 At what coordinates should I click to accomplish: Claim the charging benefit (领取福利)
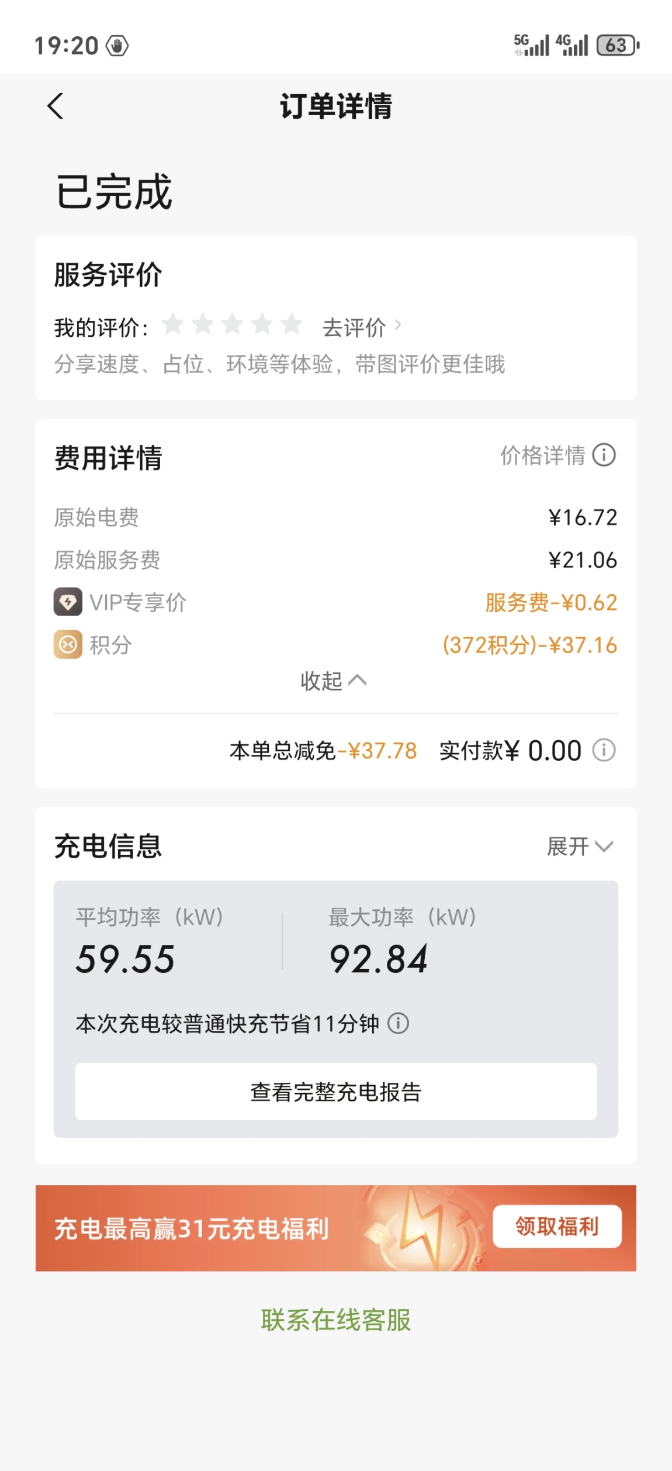tap(556, 1226)
